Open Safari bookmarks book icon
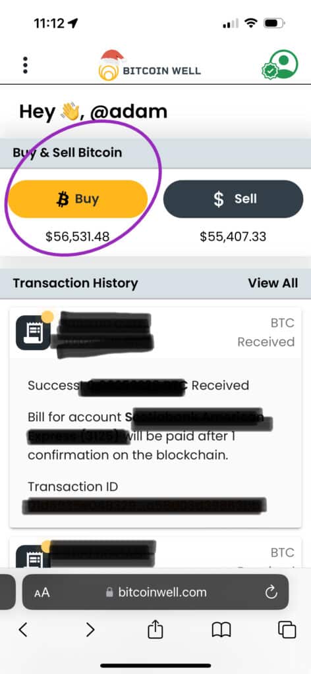 click(221, 630)
